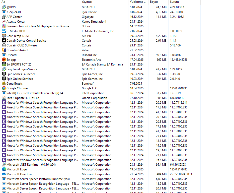Click the EA app icon
The height and width of the screenshot is (193, 234).
(4, 60)
